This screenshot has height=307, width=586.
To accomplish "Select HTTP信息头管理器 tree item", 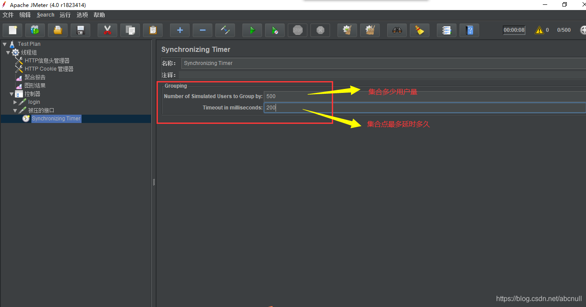I will point(47,61).
